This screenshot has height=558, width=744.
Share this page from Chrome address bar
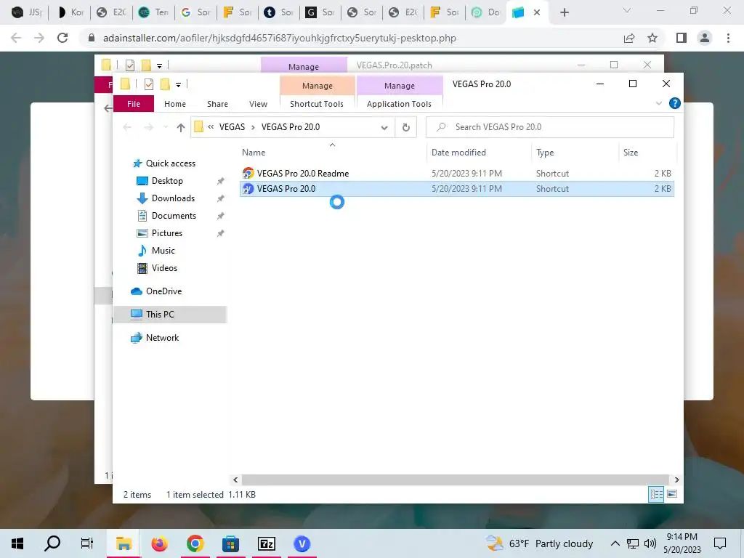pyautogui.click(x=629, y=38)
